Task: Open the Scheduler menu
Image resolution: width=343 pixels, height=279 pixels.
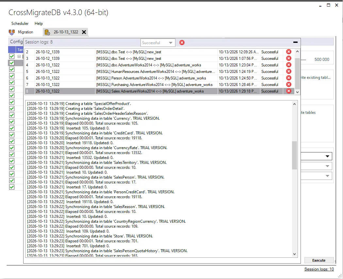Action: 20,24
